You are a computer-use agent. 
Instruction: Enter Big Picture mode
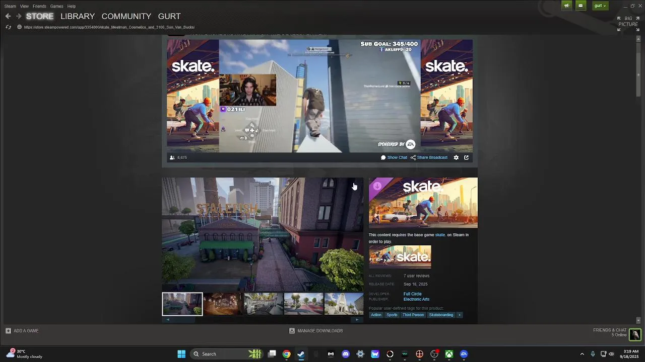point(628,23)
